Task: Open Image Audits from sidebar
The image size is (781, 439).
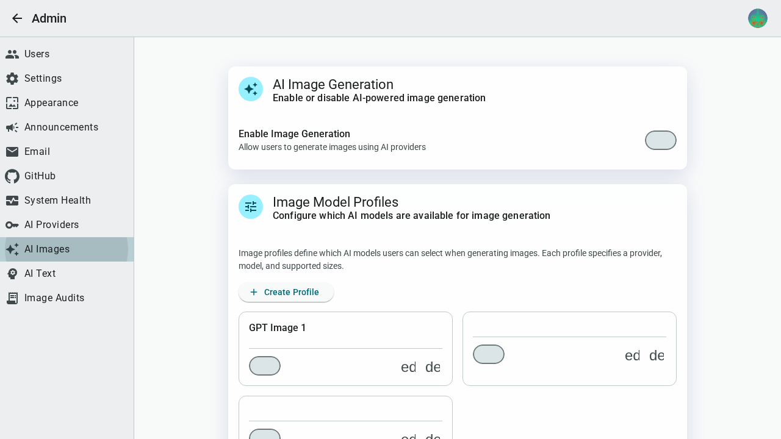Action: [x=67, y=298]
